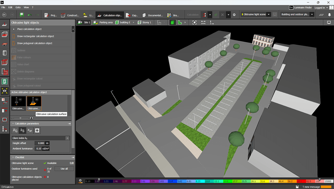This screenshot has width=334, height=189.
Task: Toggle the 3D view mode button
Action: click(x=172, y=23)
